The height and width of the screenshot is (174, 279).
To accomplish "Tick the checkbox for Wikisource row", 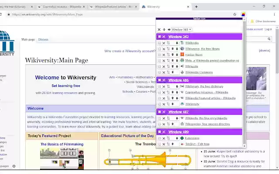I will [160, 49].
